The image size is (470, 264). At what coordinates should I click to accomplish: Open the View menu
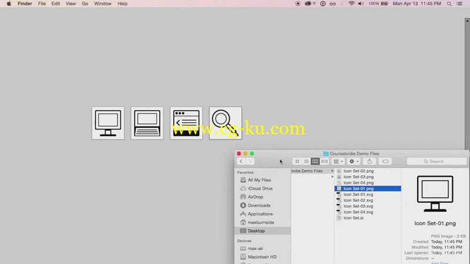point(70,4)
